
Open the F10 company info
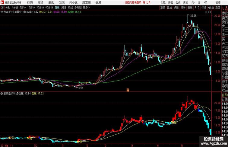pos(197,8)
